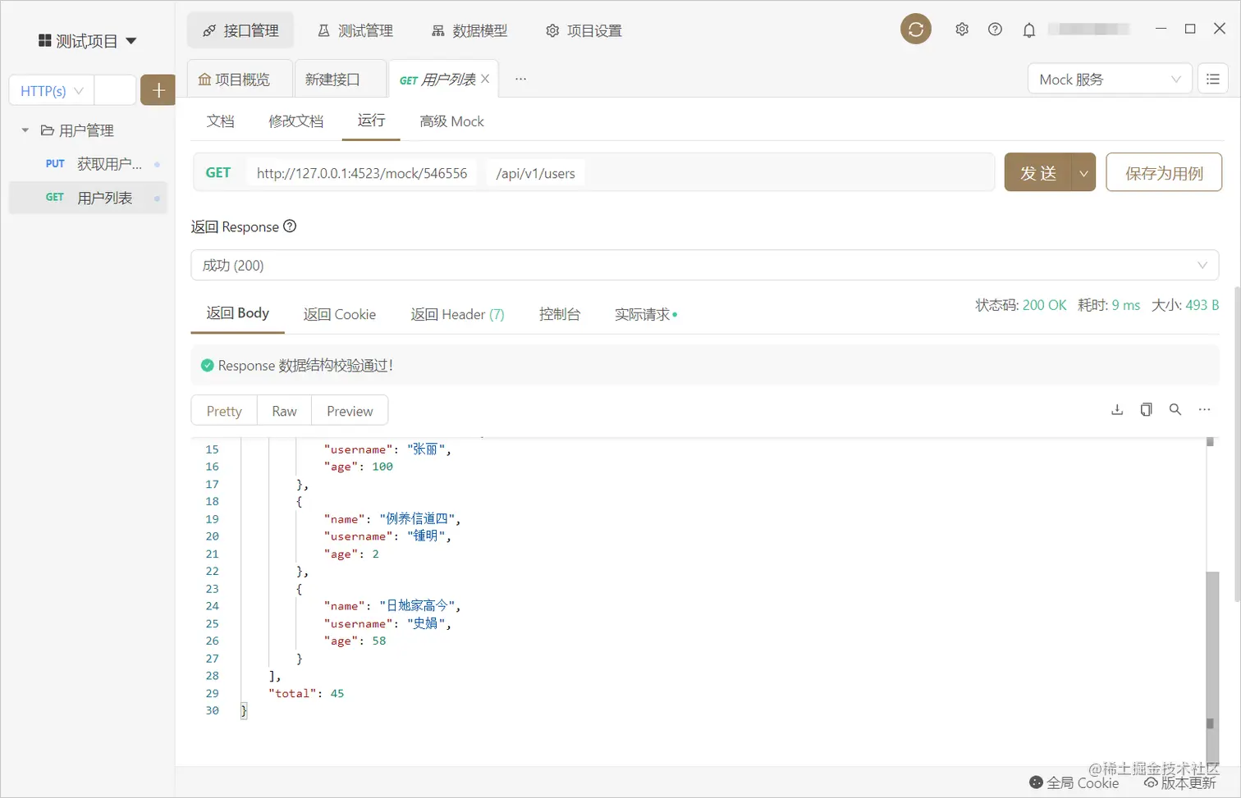This screenshot has height=798, width=1241.
Task: Search within the response body
Action: (x=1175, y=410)
